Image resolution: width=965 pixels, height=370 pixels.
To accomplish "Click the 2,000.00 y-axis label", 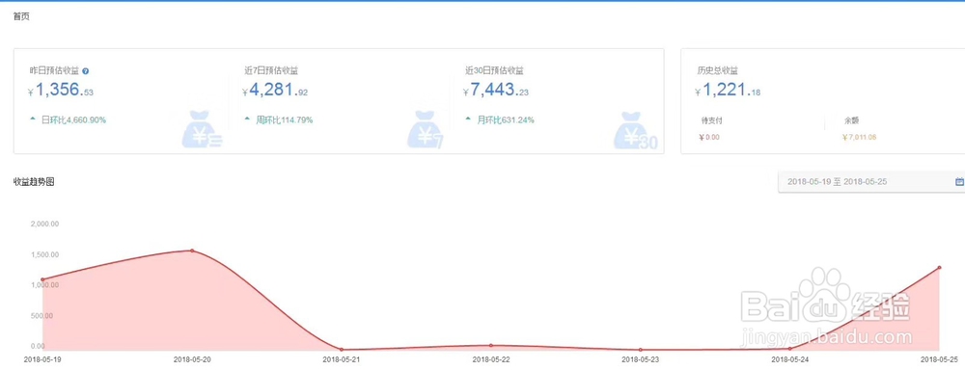I will tap(45, 224).
